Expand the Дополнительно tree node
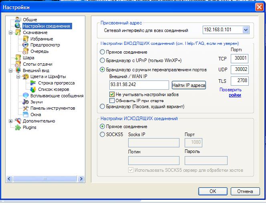 pos(10,121)
